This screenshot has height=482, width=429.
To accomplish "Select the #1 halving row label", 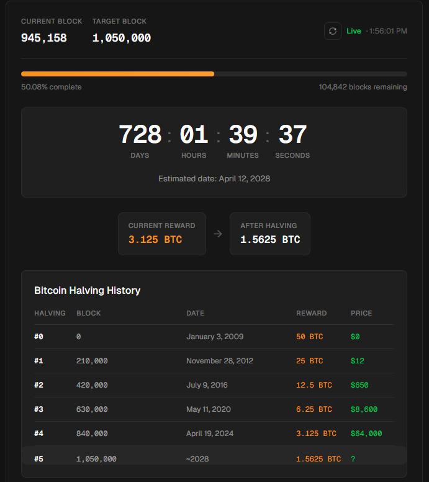I will [x=38, y=361].
